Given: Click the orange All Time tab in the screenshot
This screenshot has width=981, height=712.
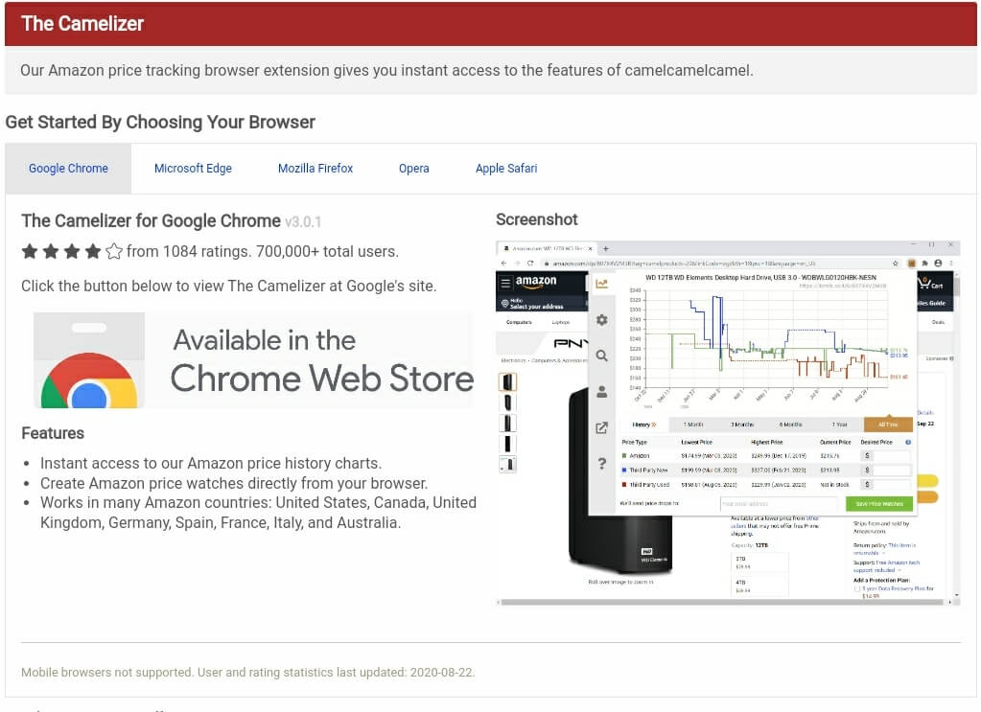Looking at the screenshot, I should point(887,425).
